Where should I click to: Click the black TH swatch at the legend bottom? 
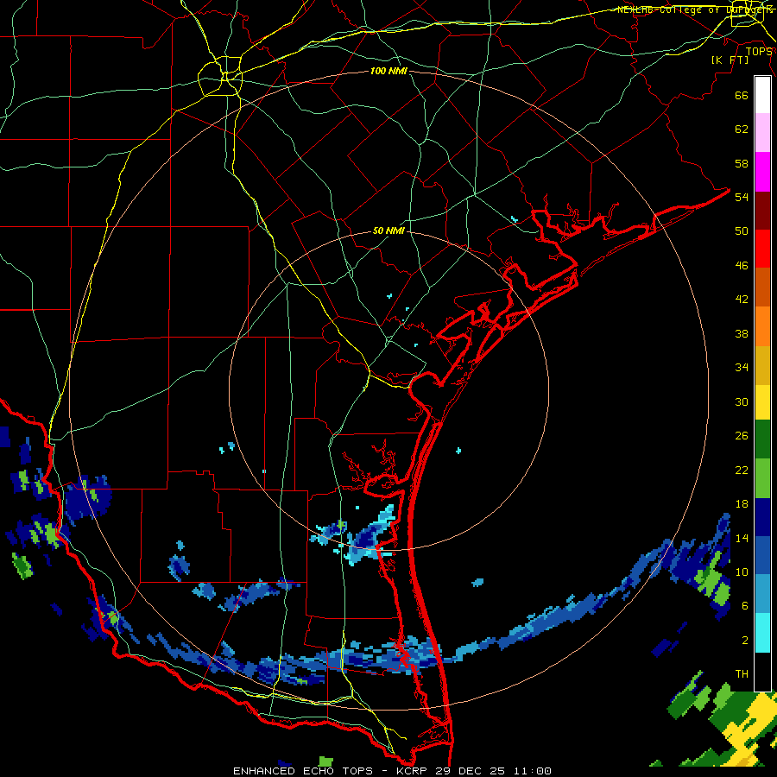[x=762, y=671]
